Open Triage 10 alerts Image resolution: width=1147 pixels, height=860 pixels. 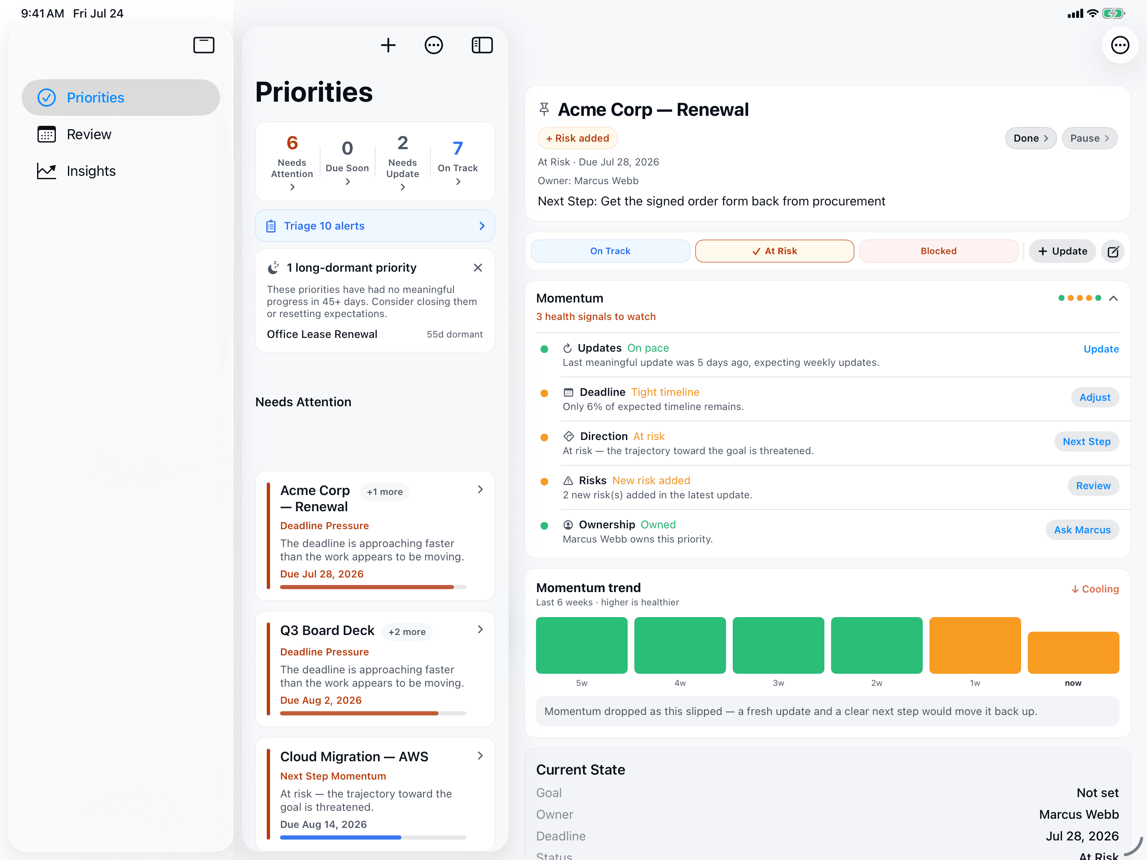pos(375,226)
